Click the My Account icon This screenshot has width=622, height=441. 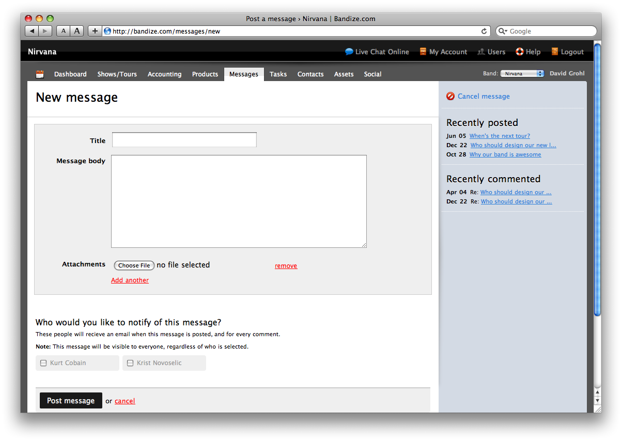423,52
